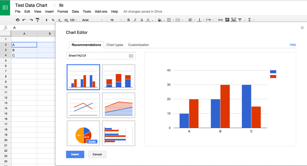The height and width of the screenshot is (166, 307).
Task: Select the paint format tool
Action: (x=37, y=20)
